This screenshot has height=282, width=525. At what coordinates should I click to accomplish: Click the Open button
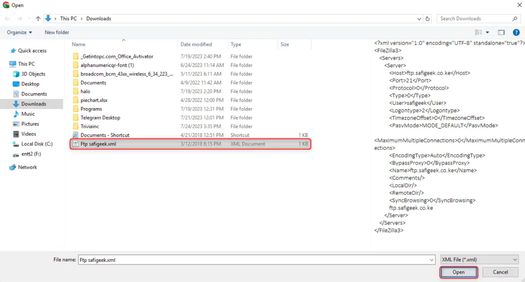458,272
